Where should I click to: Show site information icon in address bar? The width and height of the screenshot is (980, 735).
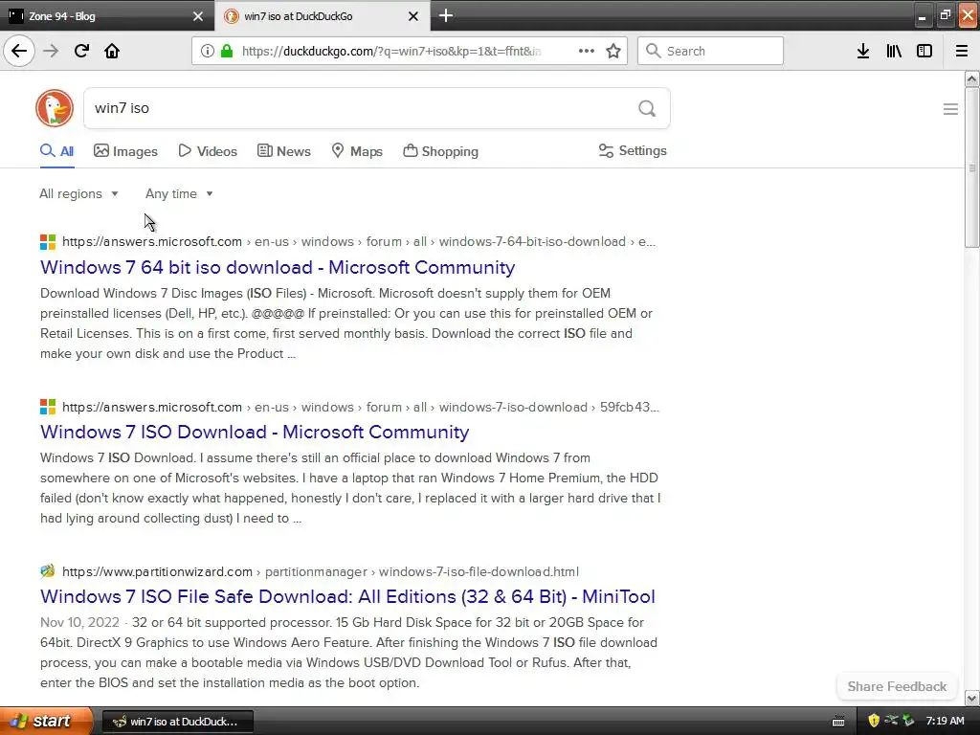(207, 51)
